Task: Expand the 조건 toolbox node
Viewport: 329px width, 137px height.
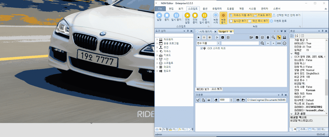Action: pyautogui.click(x=157, y=47)
